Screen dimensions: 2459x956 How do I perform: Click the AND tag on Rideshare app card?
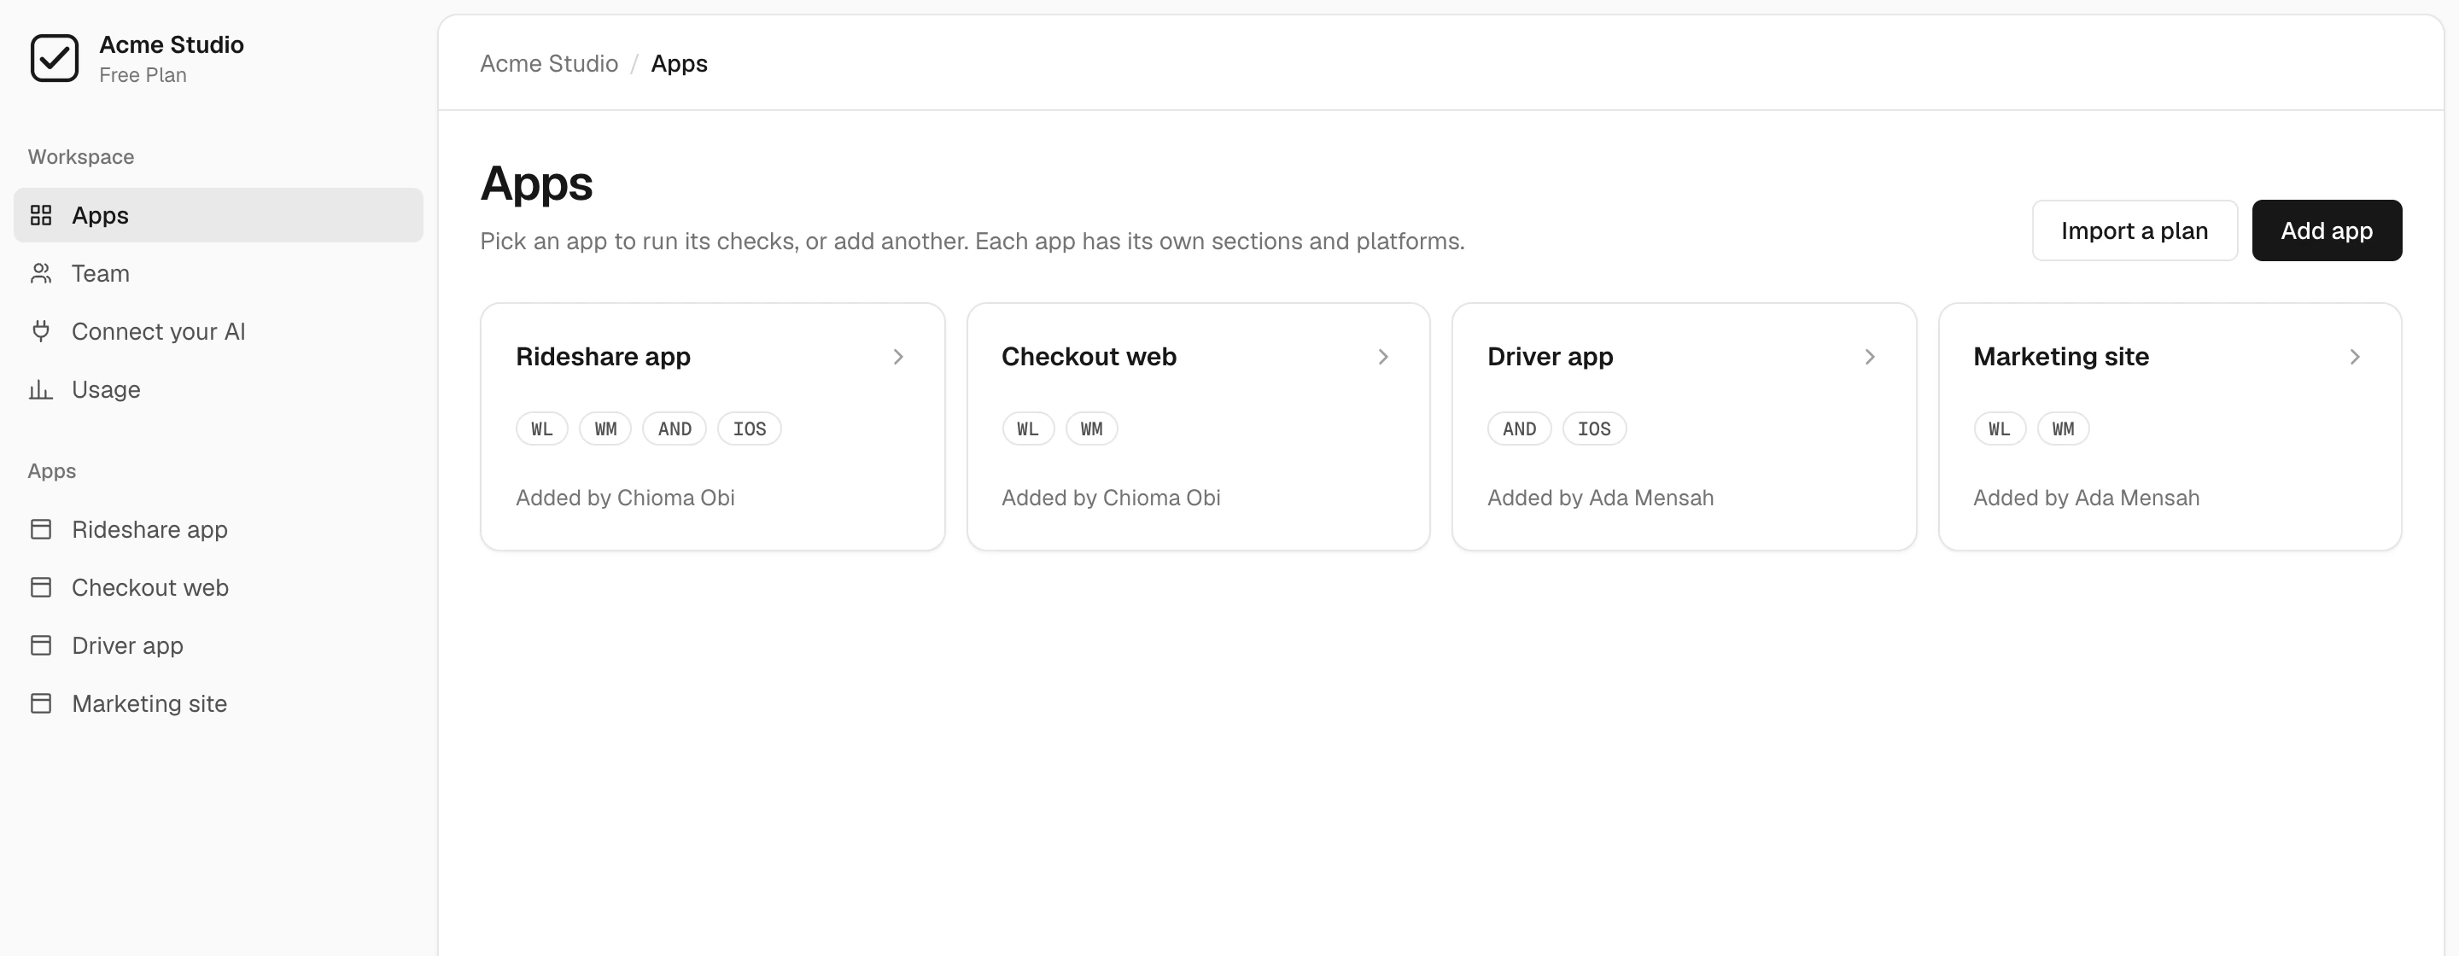pos(674,429)
